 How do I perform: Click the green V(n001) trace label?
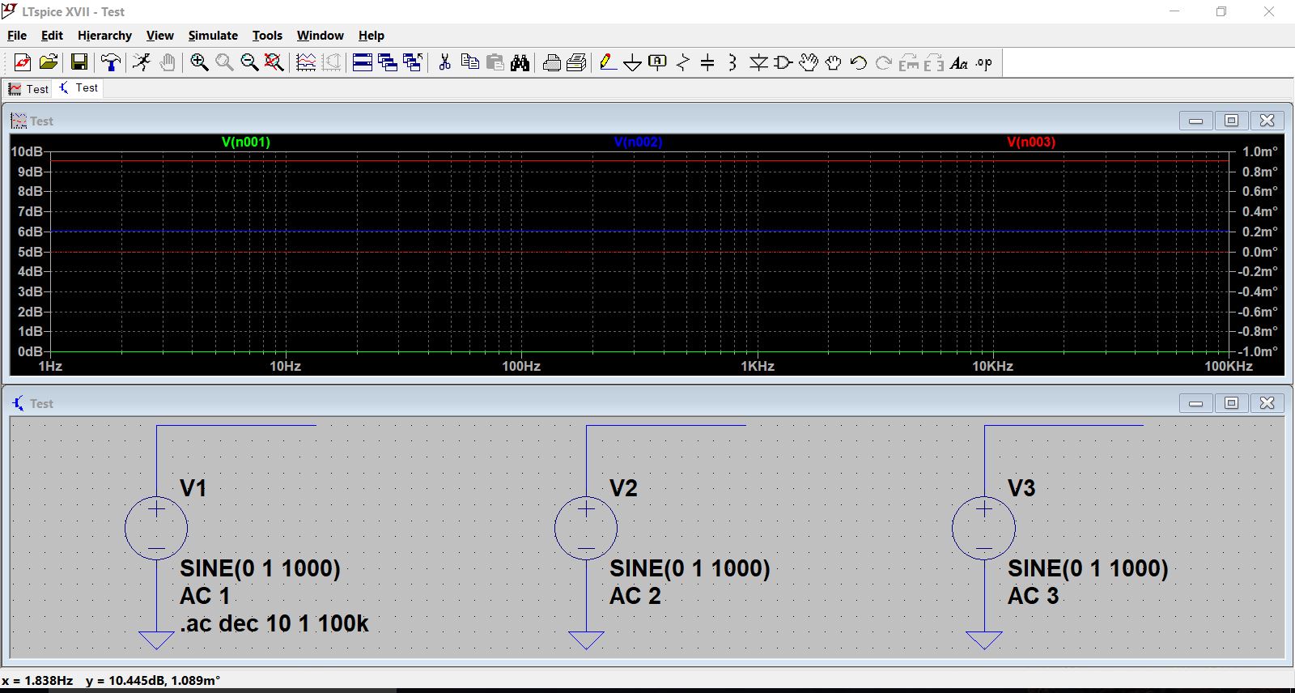[246, 142]
